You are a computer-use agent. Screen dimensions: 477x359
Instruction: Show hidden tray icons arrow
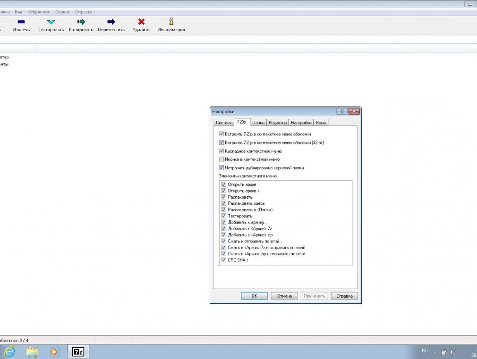[435, 352]
